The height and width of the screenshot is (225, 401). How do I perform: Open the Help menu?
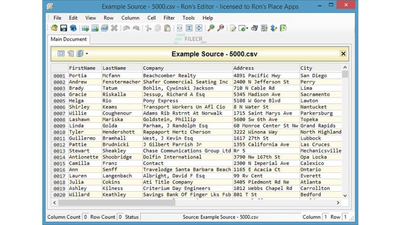pyautogui.click(x=208, y=18)
